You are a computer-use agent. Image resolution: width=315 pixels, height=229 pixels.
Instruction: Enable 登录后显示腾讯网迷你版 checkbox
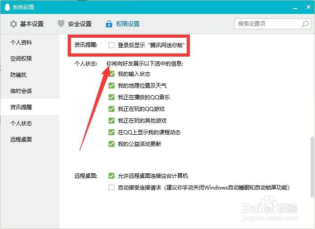pyautogui.click(x=111, y=45)
